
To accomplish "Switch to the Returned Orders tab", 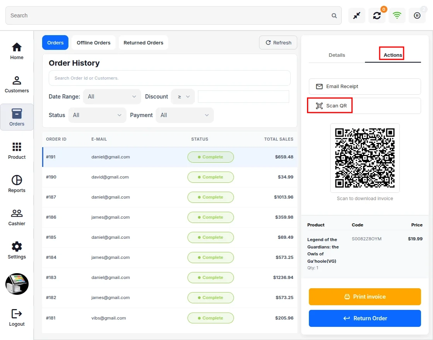I will [x=143, y=42].
